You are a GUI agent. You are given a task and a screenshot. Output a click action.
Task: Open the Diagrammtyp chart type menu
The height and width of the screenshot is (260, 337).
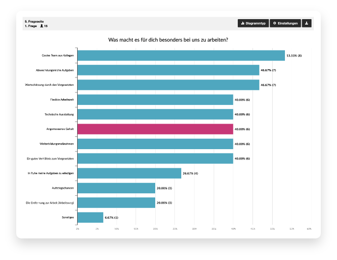[x=253, y=23]
